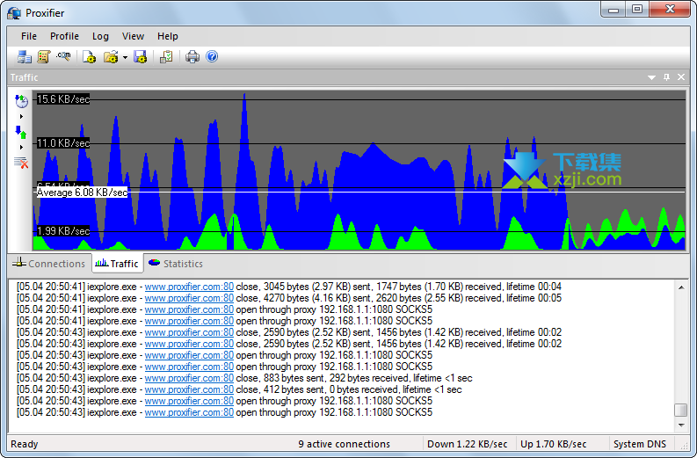
Task: Open the Proxy Servers toolbar icon
Action: pos(24,57)
